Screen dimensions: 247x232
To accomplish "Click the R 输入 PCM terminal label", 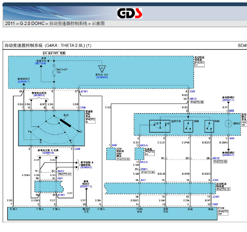I will 14,209.
